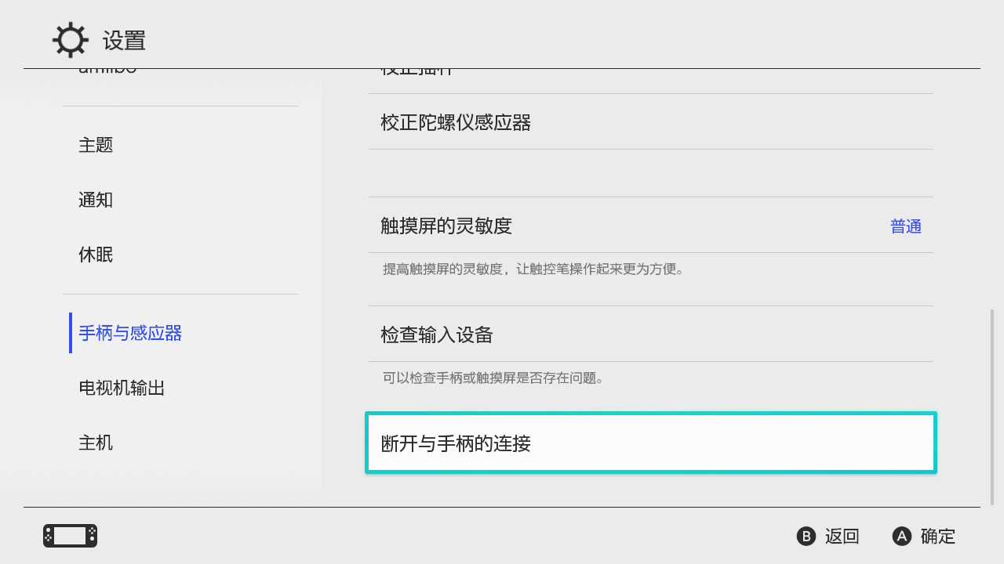Open 通知 settings section
This screenshot has width=1004, height=564.
(x=96, y=200)
